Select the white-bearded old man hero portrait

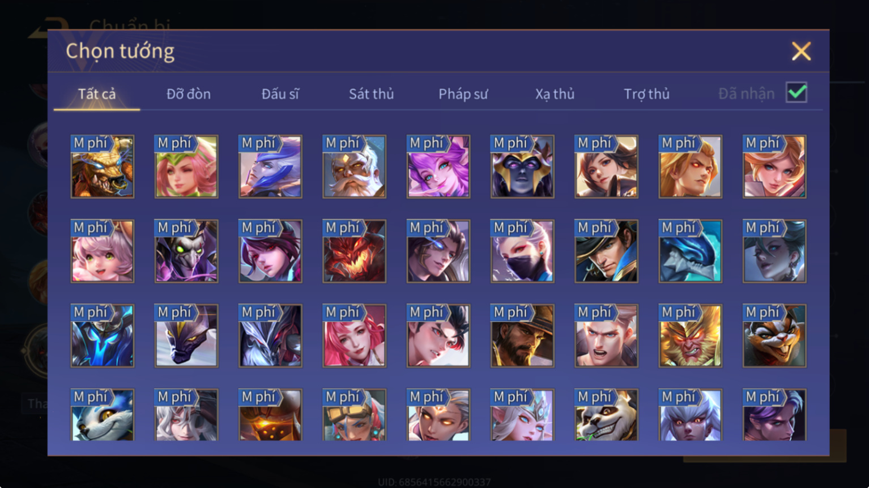354,166
